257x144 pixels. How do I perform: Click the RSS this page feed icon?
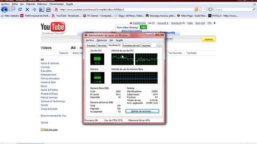[x=42, y=130]
